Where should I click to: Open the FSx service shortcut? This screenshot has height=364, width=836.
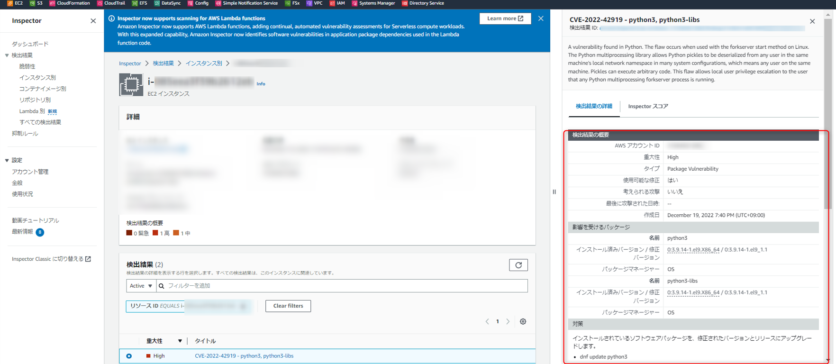coord(292,3)
